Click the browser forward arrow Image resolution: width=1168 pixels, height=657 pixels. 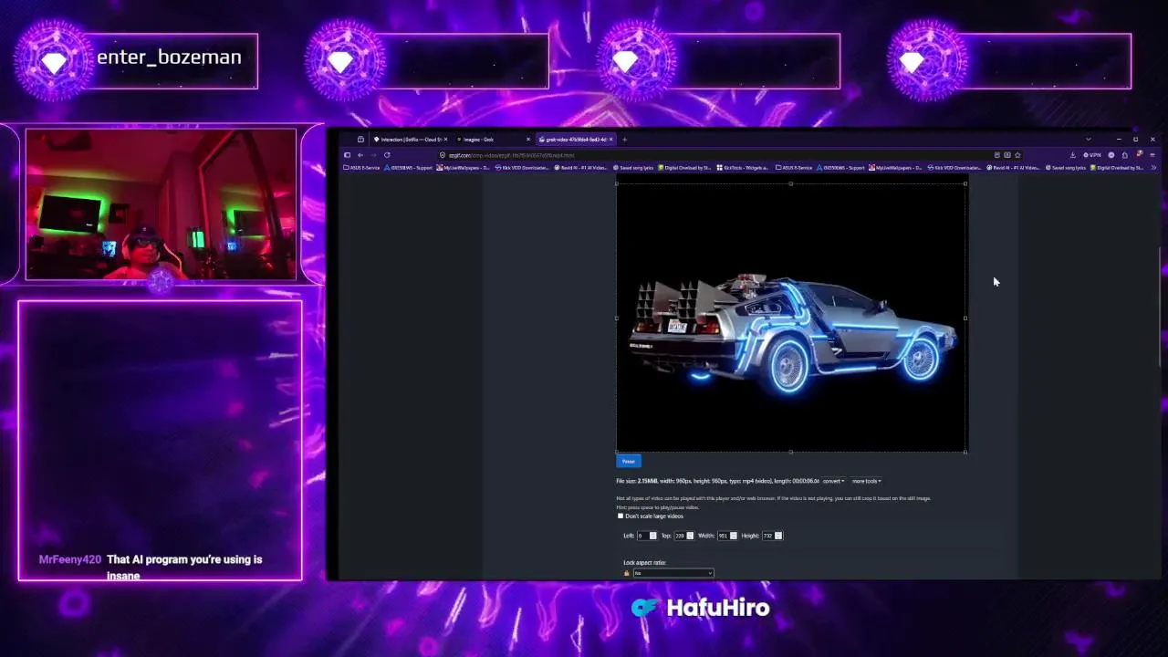[x=373, y=155]
